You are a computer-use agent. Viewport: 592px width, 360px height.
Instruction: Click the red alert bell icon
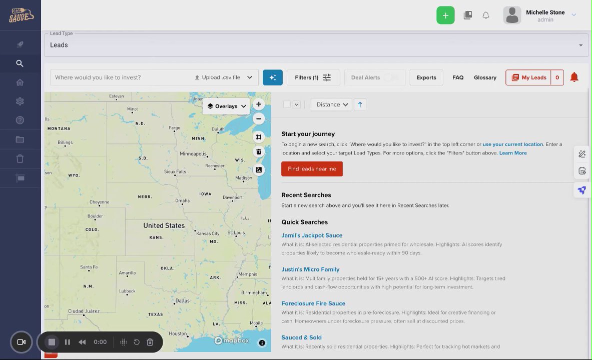click(574, 77)
